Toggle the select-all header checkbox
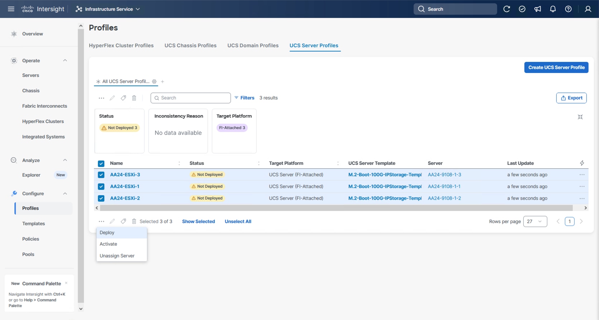This screenshot has height=320, width=599. click(x=101, y=163)
